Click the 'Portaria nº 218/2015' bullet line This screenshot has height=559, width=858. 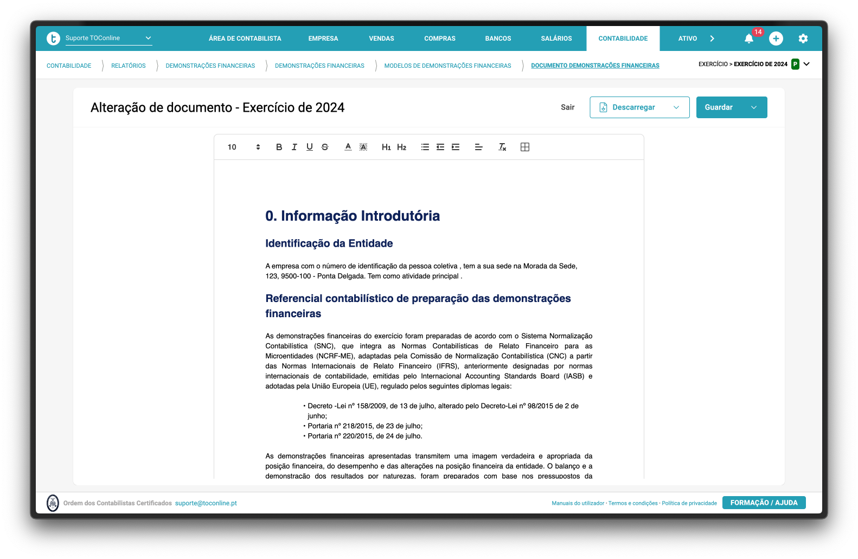[365, 426]
